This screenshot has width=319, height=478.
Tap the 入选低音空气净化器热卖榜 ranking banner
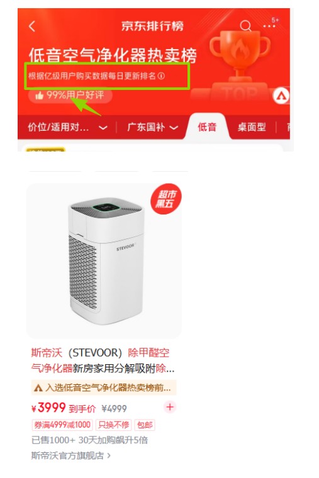pos(104,388)
